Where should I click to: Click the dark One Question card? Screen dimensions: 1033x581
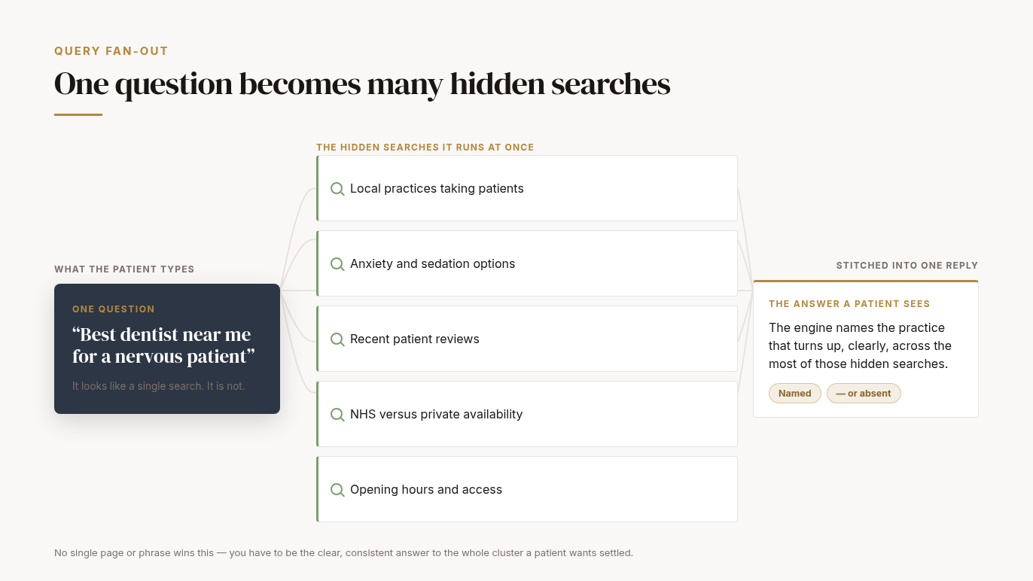(167, 348)
